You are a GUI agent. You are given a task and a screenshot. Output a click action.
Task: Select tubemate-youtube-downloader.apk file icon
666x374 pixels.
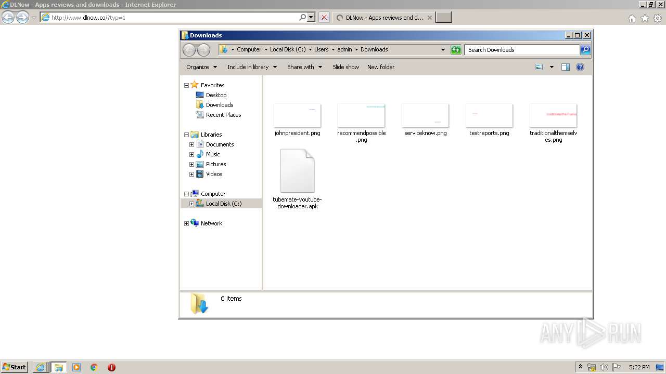(297, 171)
